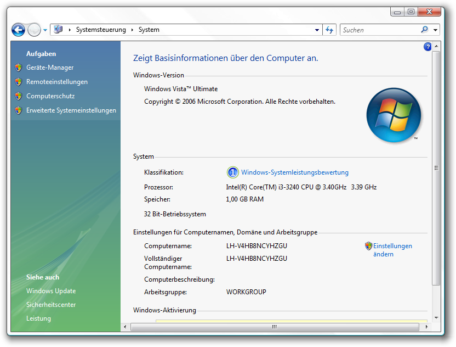456x347 pixels.
Task: Click the control panel icon in address bar
Action: (x=59, y=30)
